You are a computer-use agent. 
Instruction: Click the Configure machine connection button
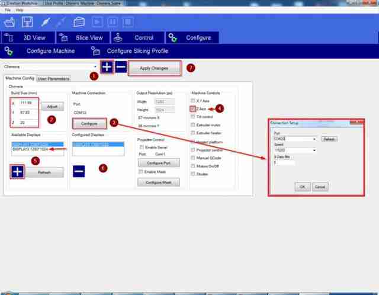click(89, 124)
